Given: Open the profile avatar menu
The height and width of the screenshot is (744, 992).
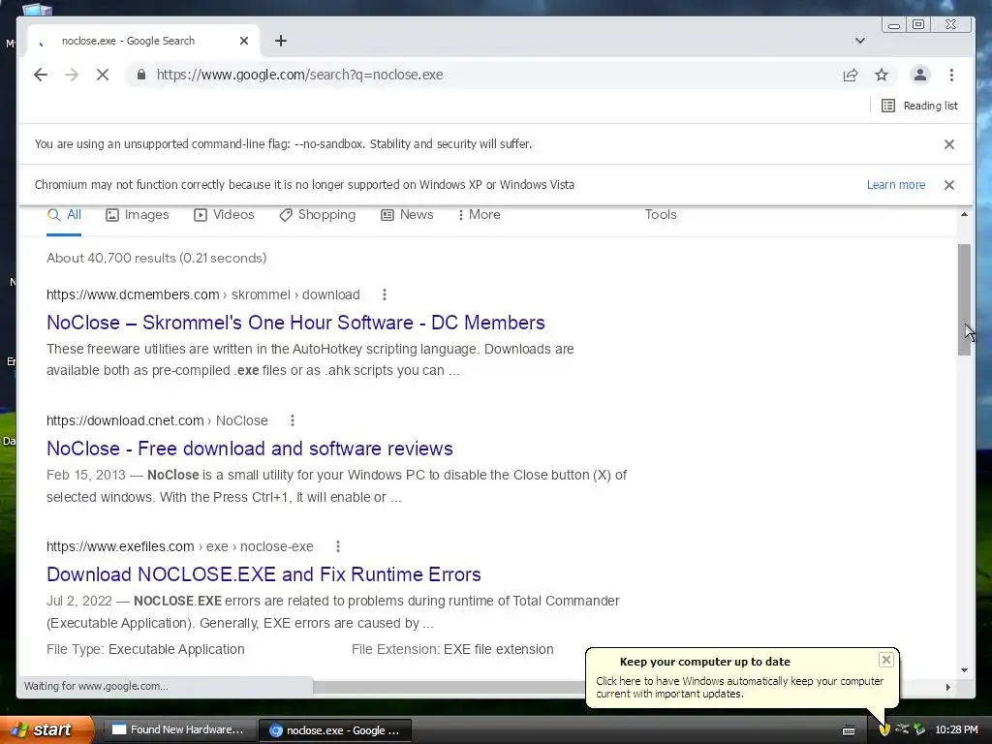Looking at the screenshot, I should coord(920,75).
